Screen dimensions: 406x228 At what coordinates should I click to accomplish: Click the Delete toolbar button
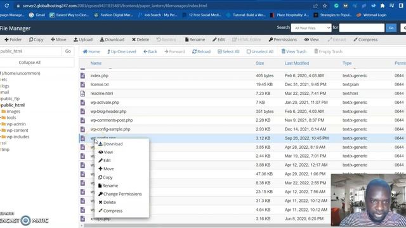coord(140,39)
